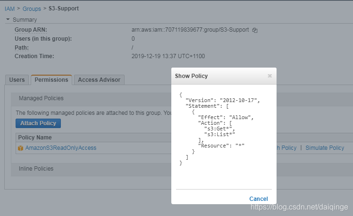This screenshot has height=216, width=353.
Task: Click the underlined Path label
Action: click(22, 48)
